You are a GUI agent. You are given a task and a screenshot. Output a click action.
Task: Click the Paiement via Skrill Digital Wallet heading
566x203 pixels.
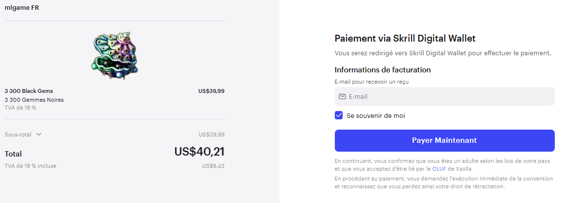pyautogui.click(x=405, y=38)
